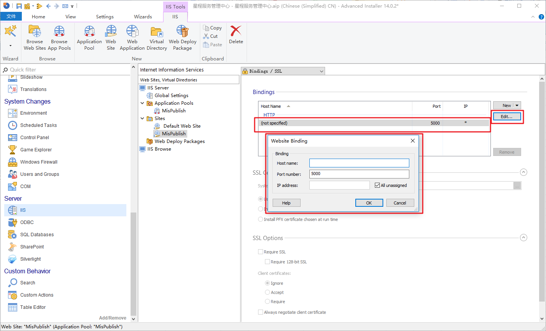Launch the Wizard wand icon in the ribbon
Viewport: 546px width, 331px height.
coord(10,31)
